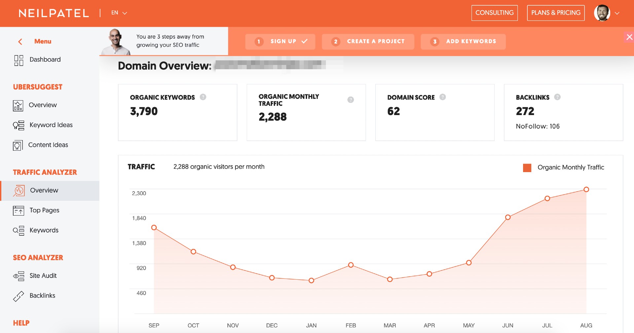Click the Dashboard grid icon
The image size is (634, 333).
click(x=18, y=60)
